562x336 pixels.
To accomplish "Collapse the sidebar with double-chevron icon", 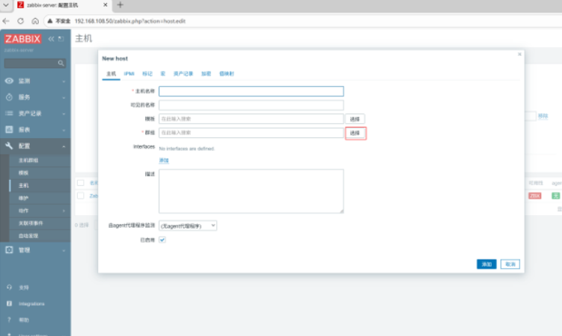I will coord(51,39).
